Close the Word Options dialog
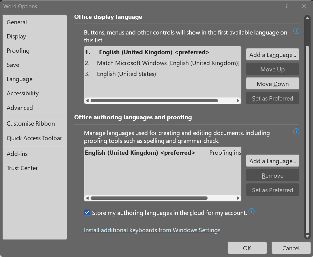The width and height of the screenshot is (313, 257). [304, 6]
